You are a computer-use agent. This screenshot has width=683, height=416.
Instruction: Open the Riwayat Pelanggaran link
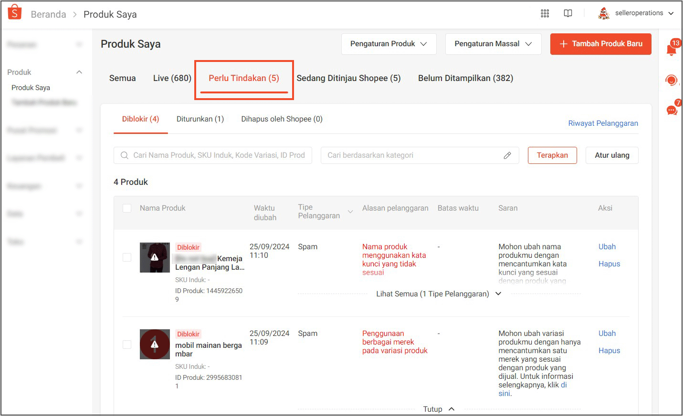603,123
